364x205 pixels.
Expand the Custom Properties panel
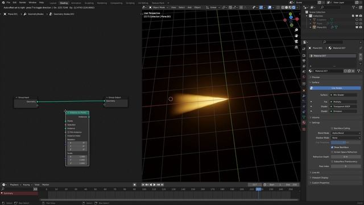321,183
